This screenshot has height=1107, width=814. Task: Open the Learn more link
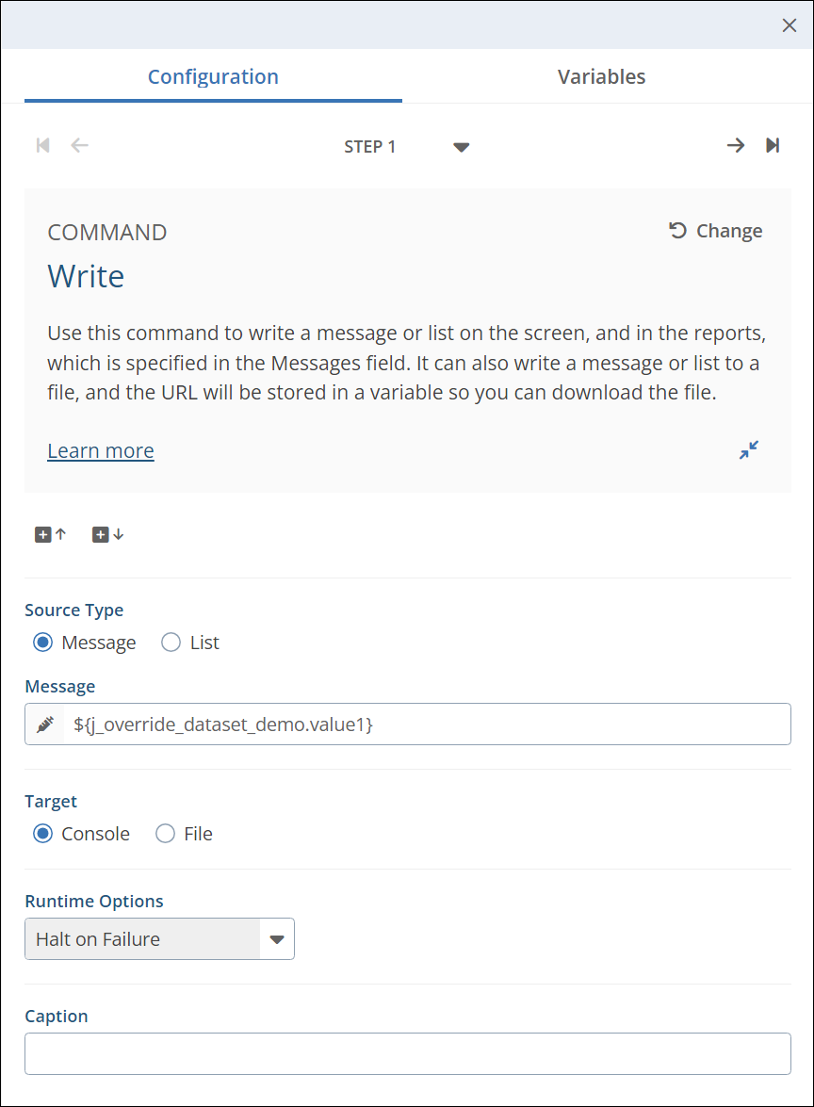pos(101,451)
